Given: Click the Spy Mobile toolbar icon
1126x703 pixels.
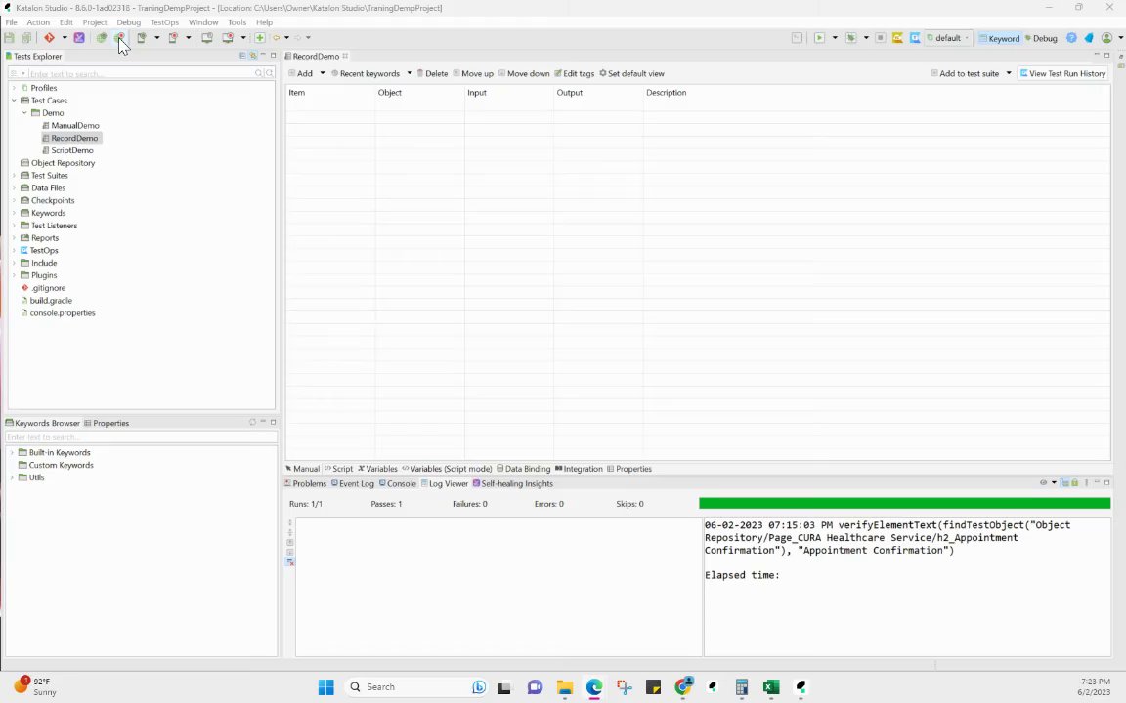Looking at the screenshot, I should 142,38.
